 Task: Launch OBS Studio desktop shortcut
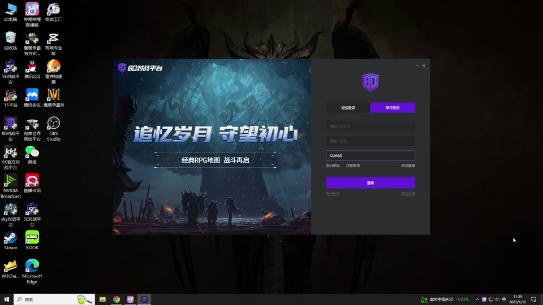pyautogui.click(x=53, y=129)
